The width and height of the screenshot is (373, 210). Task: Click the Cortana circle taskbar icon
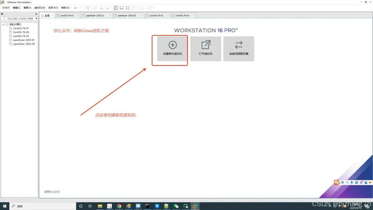[80, 206]
